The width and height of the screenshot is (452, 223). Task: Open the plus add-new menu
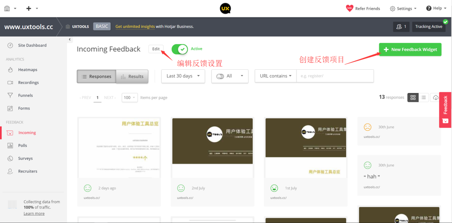click(32, 8)
